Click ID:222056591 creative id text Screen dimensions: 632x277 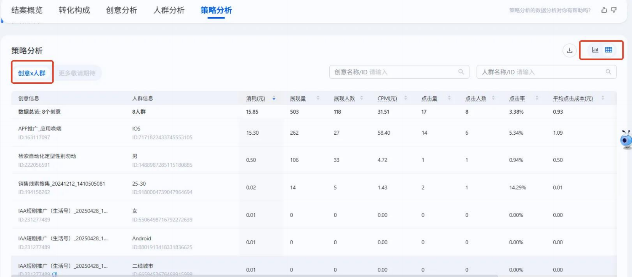tap(34, 165)
